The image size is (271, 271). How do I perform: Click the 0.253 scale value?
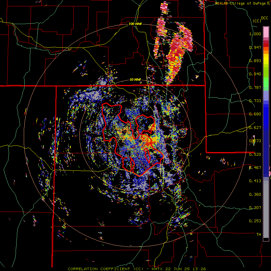[255, 221]
